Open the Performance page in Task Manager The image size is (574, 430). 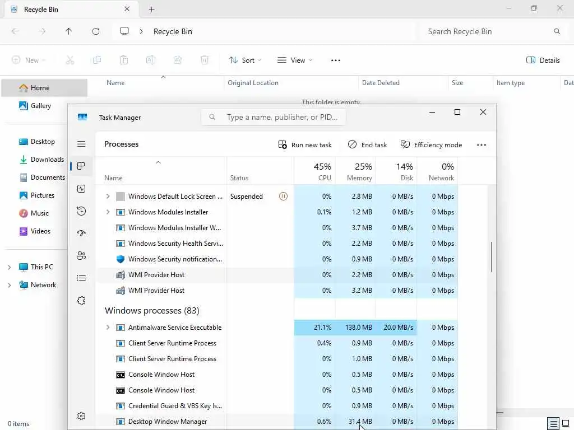[81, 189]
